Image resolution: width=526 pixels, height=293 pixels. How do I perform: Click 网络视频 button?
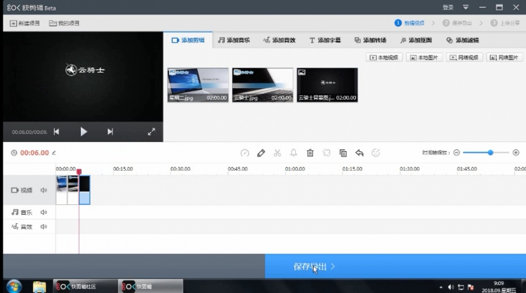pos(464,58)
